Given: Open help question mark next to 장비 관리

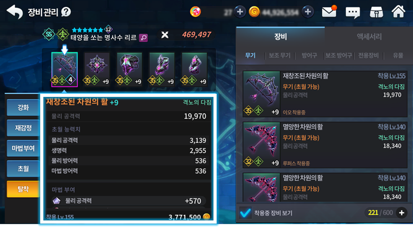Looking at the screenshot, I should tap(66, 12).
